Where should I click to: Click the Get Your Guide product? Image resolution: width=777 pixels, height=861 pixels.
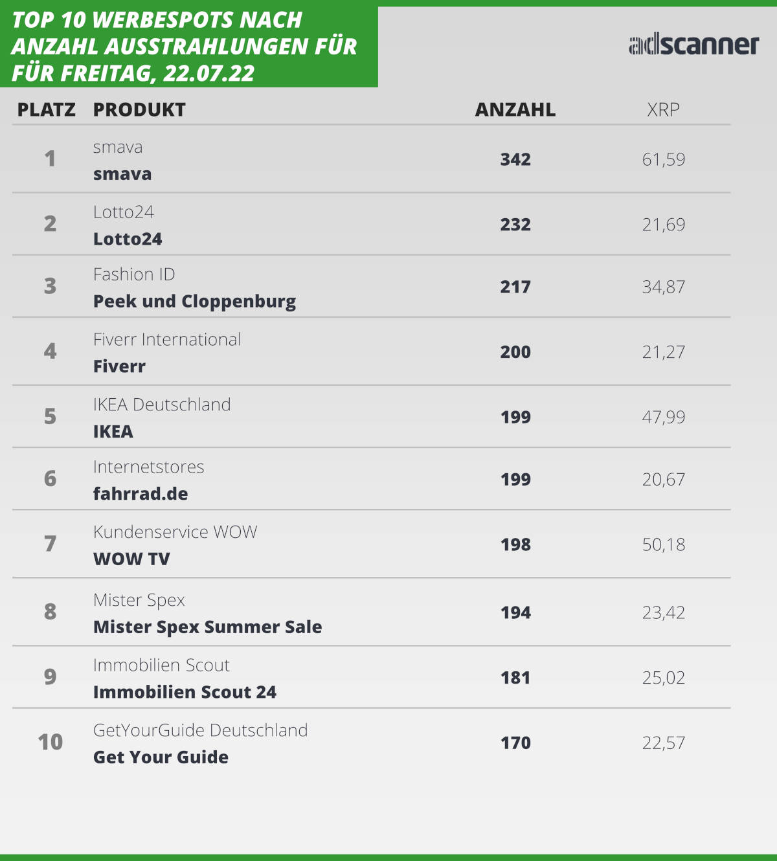161,757
